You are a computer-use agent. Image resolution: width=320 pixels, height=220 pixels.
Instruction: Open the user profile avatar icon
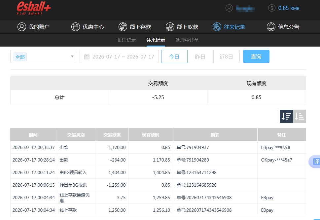(x=229, y=8)
